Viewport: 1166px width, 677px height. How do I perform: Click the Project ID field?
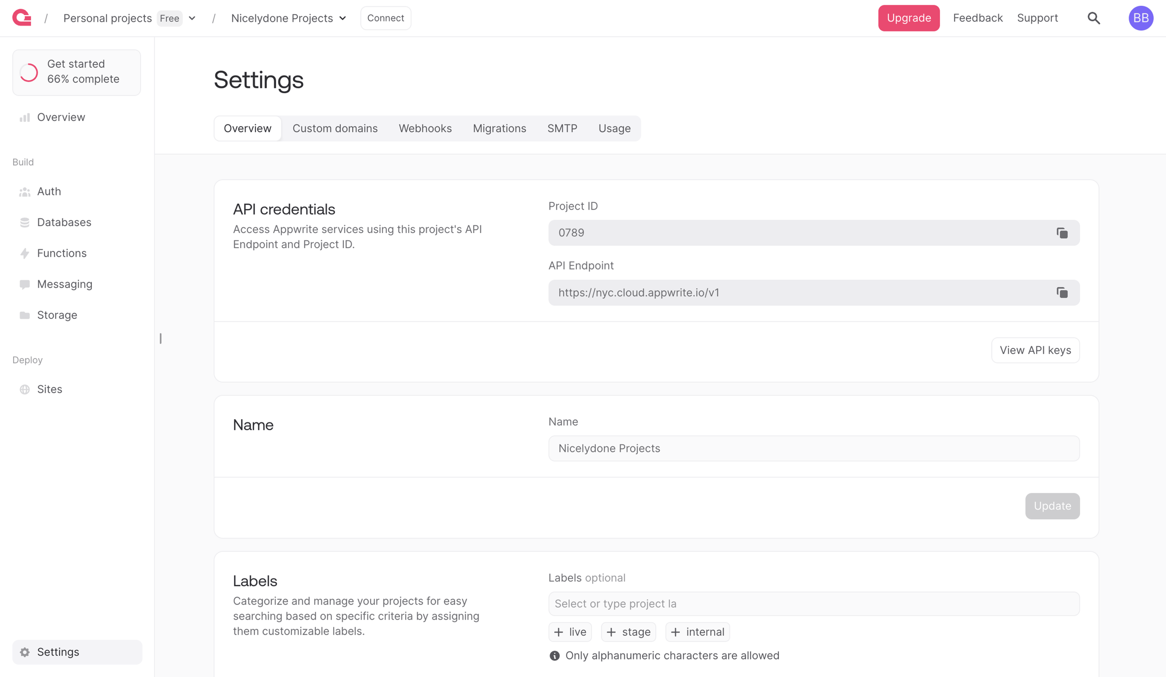[x=814, y=233]
